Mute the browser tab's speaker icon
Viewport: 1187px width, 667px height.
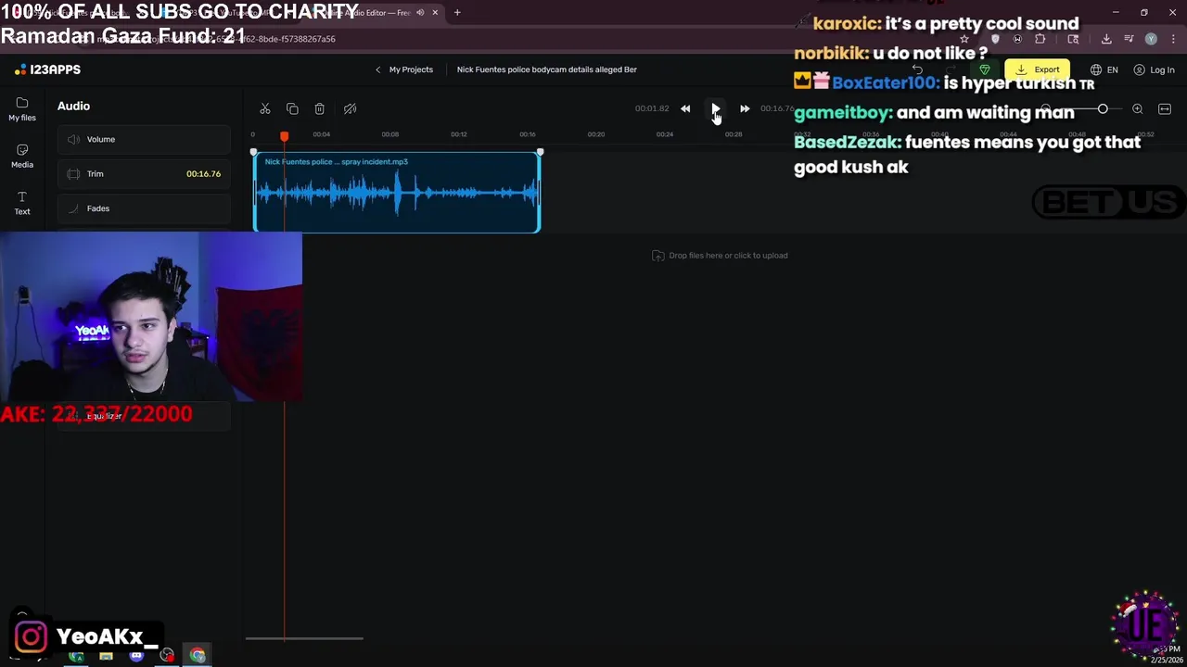pyautogui.click(x=420, y=13)
